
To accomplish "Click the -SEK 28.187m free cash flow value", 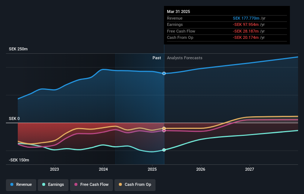I will 245,31.
